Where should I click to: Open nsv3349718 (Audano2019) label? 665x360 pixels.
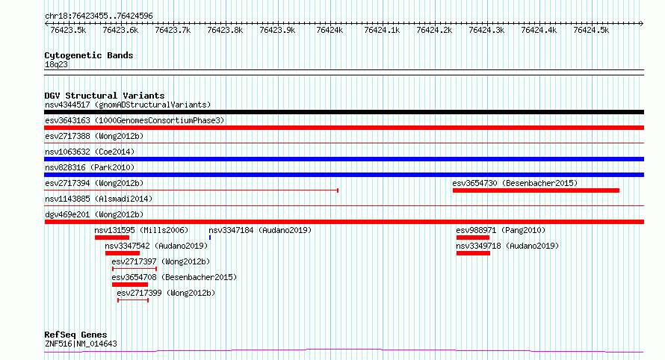(x=507, y=246)
